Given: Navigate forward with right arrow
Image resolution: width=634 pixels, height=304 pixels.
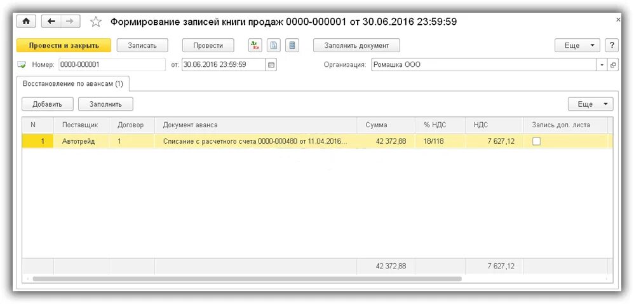Looking at the screenshot, I should pyautogui.click(x=70, y=22).
